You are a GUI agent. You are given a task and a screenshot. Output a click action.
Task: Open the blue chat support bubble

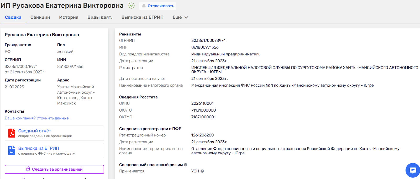pos(413,170)
